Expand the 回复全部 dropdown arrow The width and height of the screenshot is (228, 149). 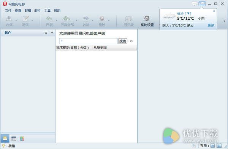pos(77,20)
